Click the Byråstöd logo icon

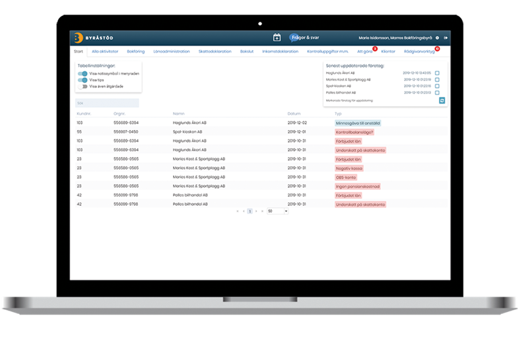coord(78,38)
